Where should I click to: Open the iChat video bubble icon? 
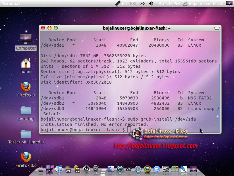[156, 169]
